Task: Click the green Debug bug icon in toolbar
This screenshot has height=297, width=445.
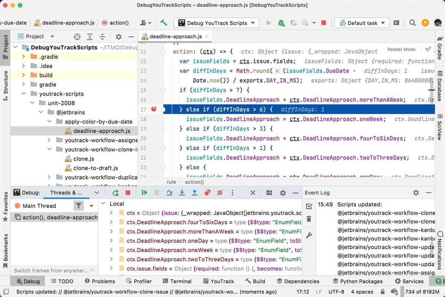Action: (281, 23)
